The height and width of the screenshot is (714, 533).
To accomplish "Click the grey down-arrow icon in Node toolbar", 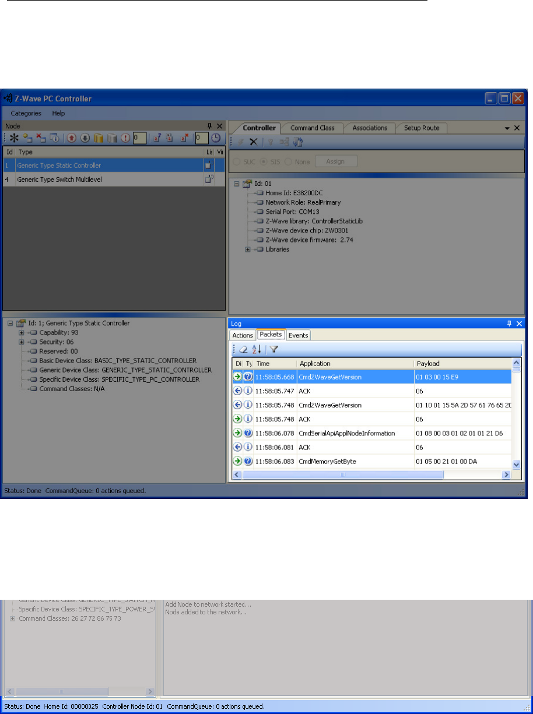I will [x=85, y=138].
